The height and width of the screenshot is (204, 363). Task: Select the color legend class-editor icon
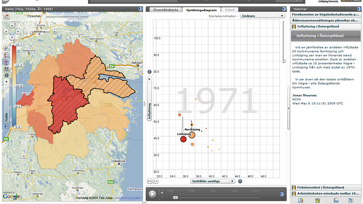tap(6, 55)
